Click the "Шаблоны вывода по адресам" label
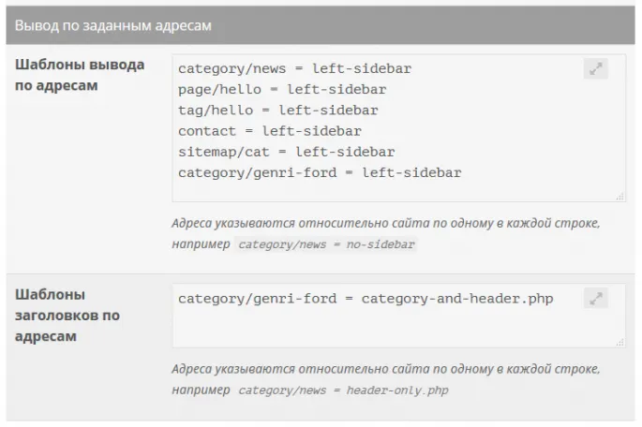This screenshot has width=642, height=427. tap(80, 76)
